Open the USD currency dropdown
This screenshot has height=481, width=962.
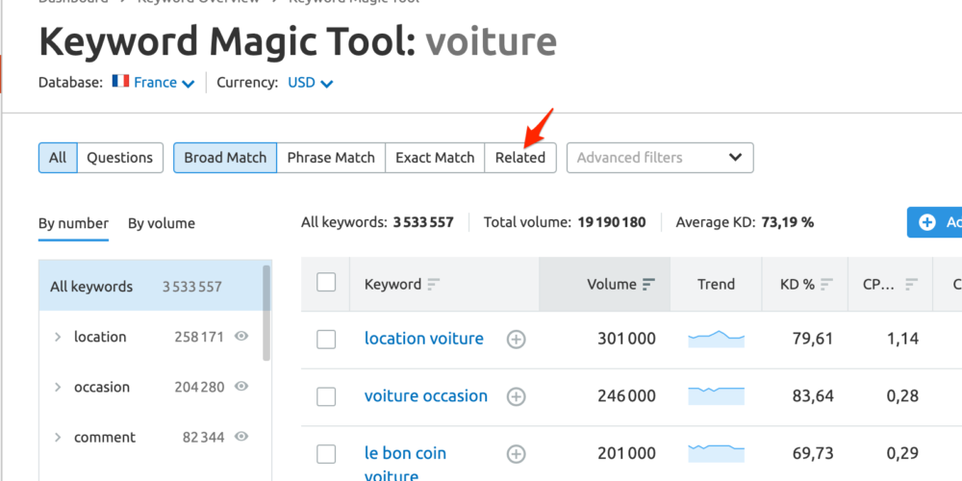311,83
